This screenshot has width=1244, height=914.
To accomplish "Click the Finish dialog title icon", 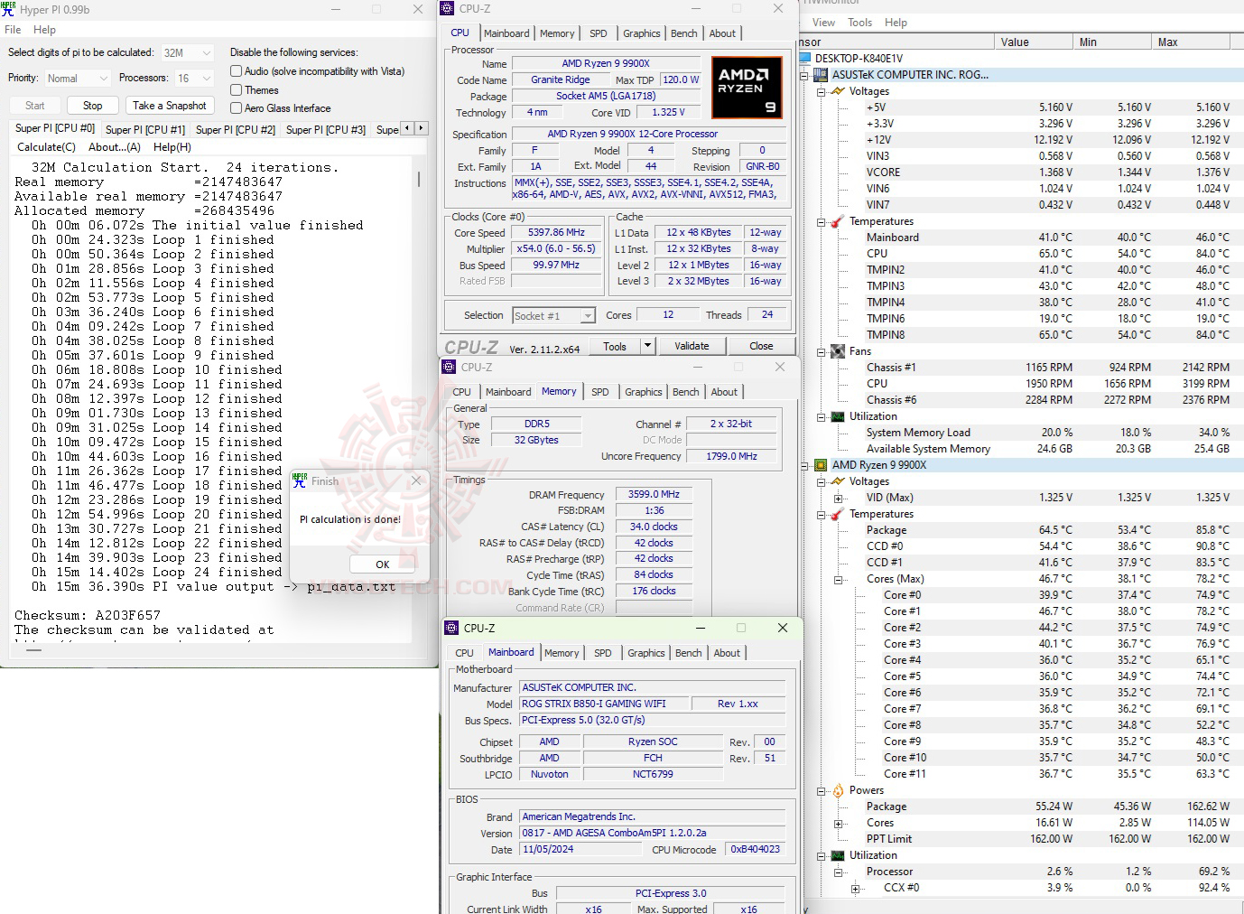I will (300, 480).
